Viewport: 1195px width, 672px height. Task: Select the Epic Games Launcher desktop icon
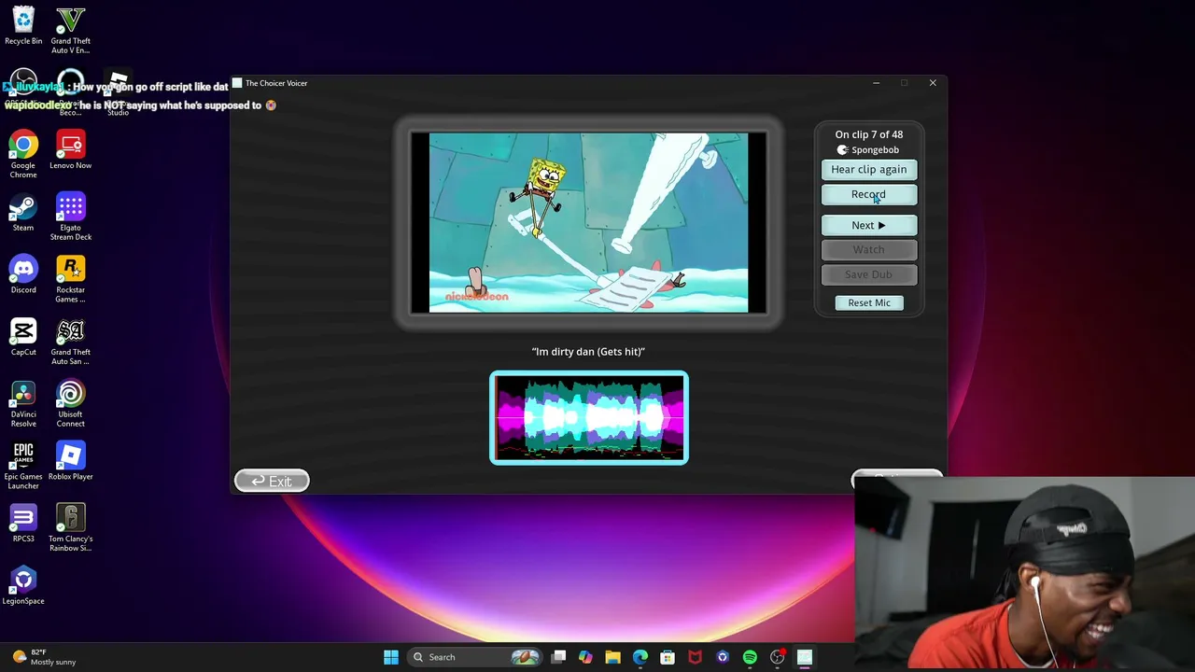pyautogui.click(x=23, y=466)
